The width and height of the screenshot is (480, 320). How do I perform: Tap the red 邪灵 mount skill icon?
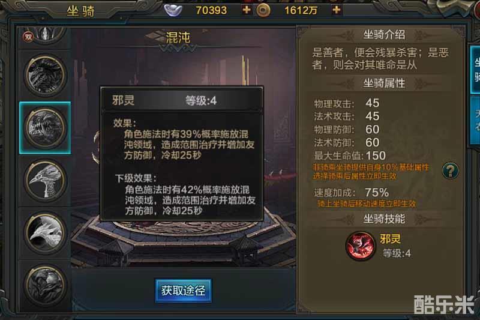(361, 246)
